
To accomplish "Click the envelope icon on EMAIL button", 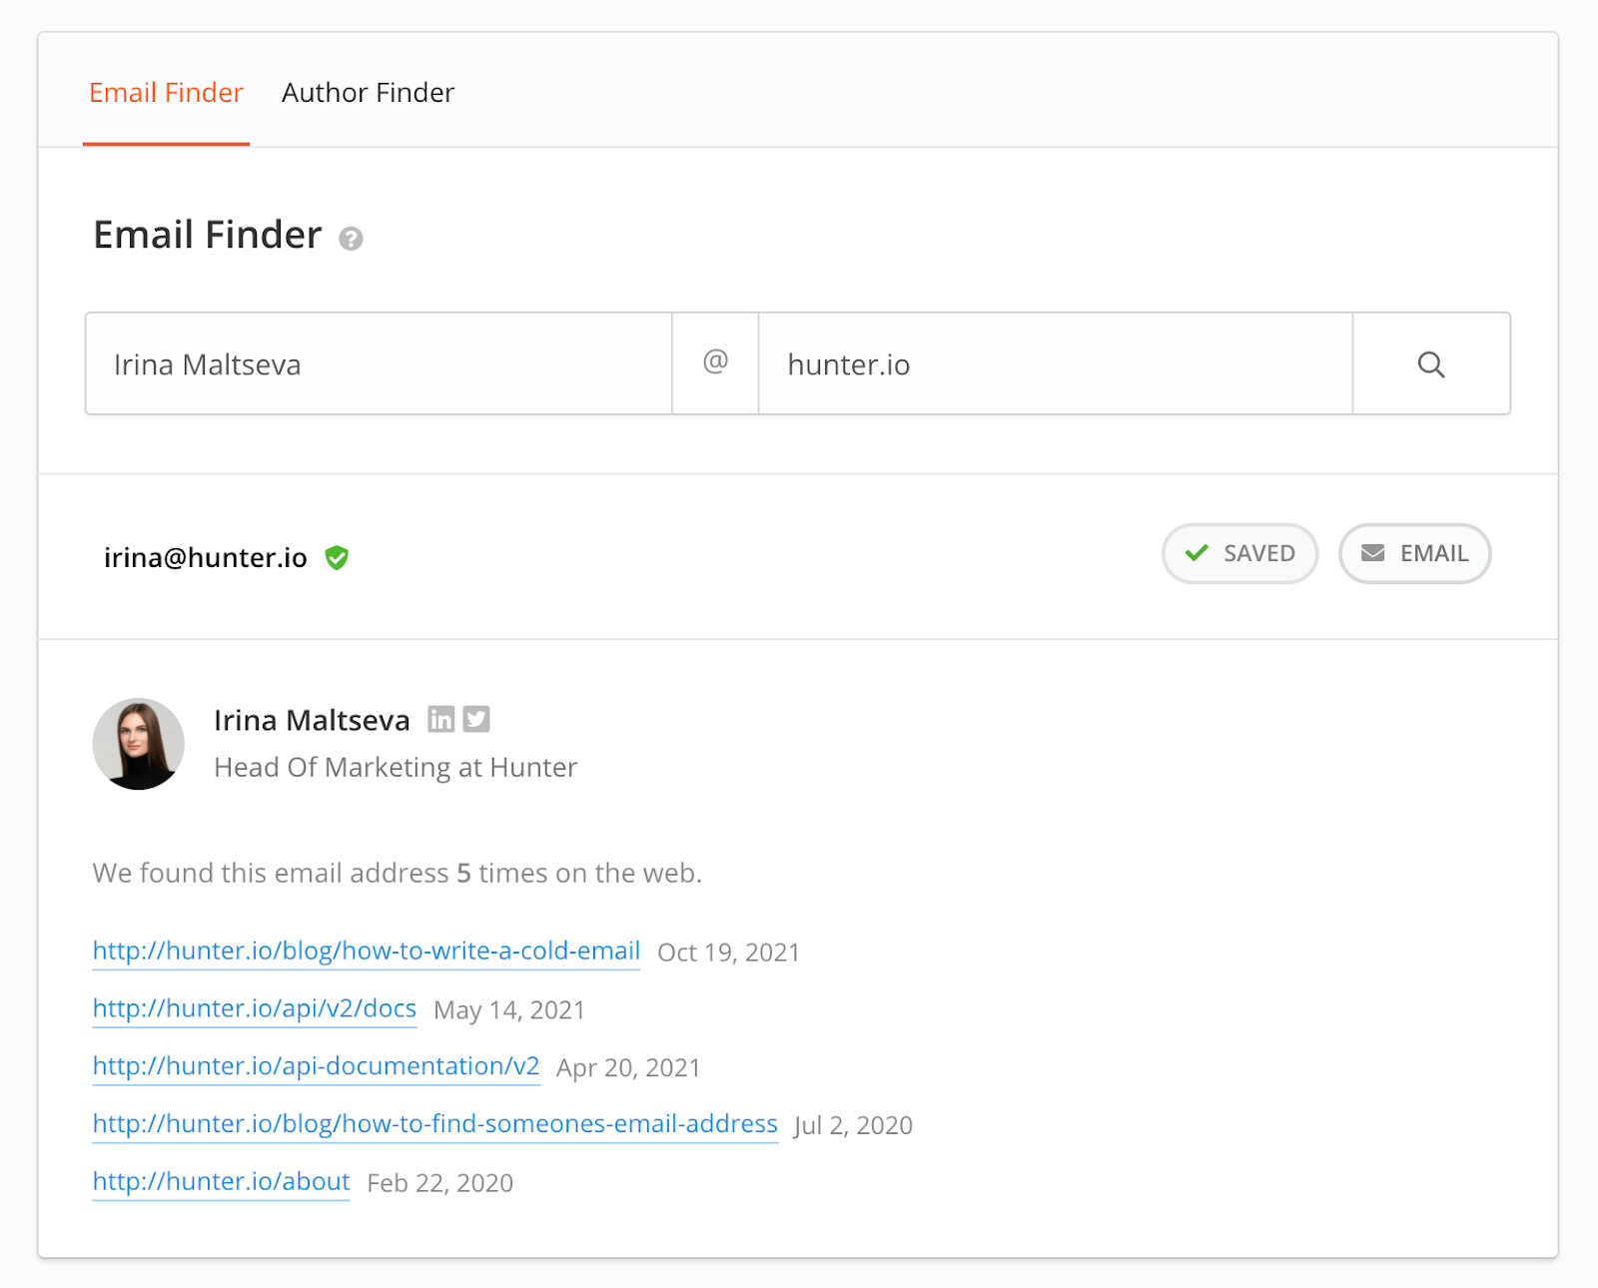I will 1373,552.
